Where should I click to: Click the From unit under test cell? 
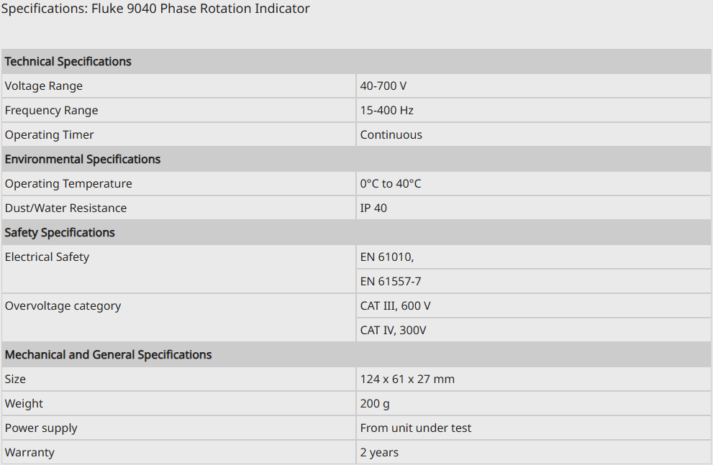[x=416, y=428]
